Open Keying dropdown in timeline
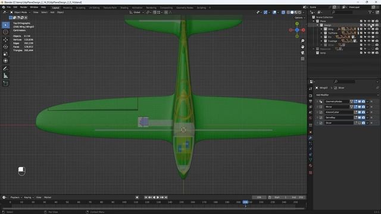Screen dimensions: 381x214 tap(29, 197)
